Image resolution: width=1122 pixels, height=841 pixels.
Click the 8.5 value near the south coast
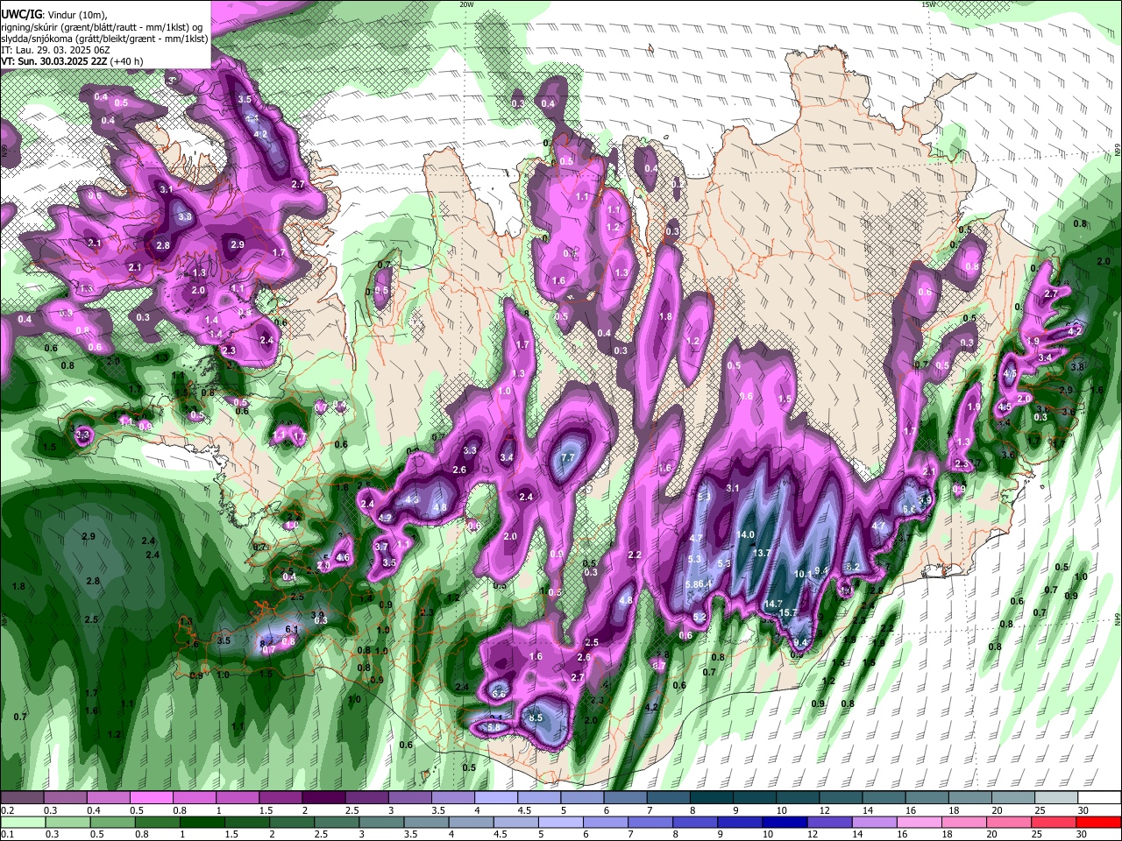tap(536, 717)
